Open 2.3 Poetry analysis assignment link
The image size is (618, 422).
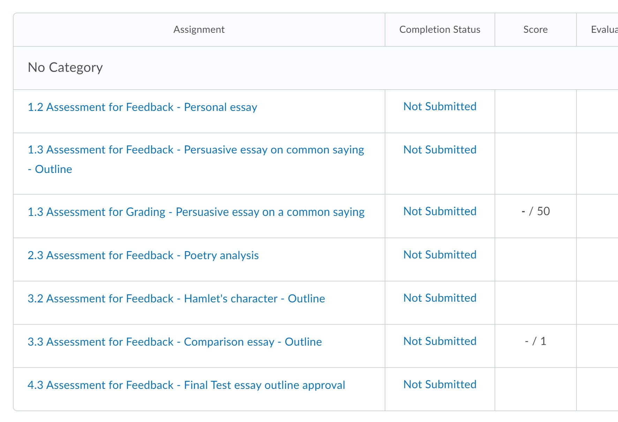pos(143,255)
